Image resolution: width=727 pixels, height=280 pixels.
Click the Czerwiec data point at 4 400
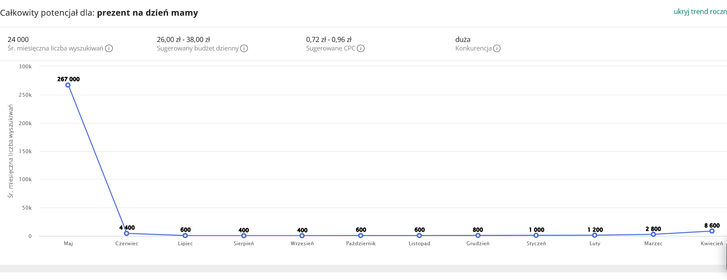click(x=127, y=233)
